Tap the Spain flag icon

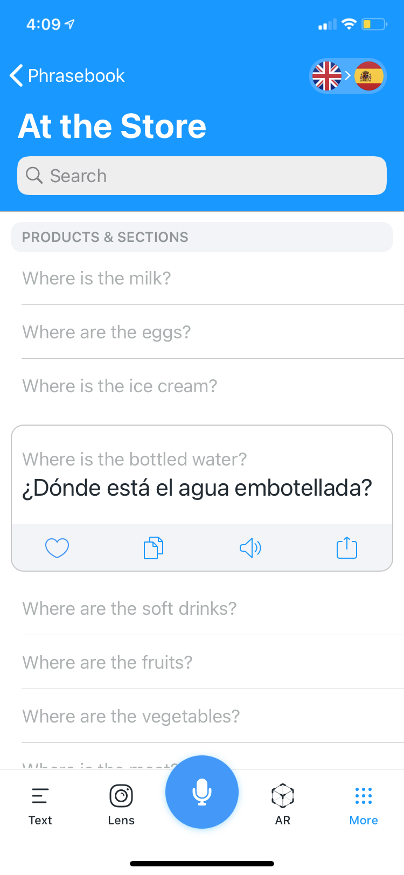tap(369, 76)
